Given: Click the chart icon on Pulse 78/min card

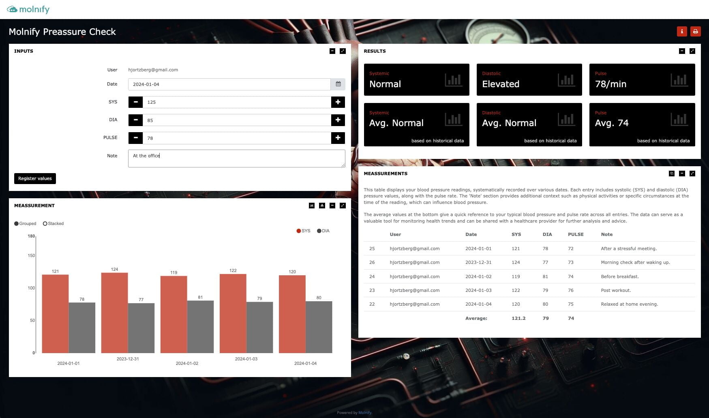Looking at the screenshot, I should coord(679,80).
